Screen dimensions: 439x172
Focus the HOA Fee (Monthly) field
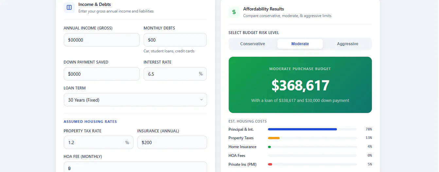click(x=135, y=167)
